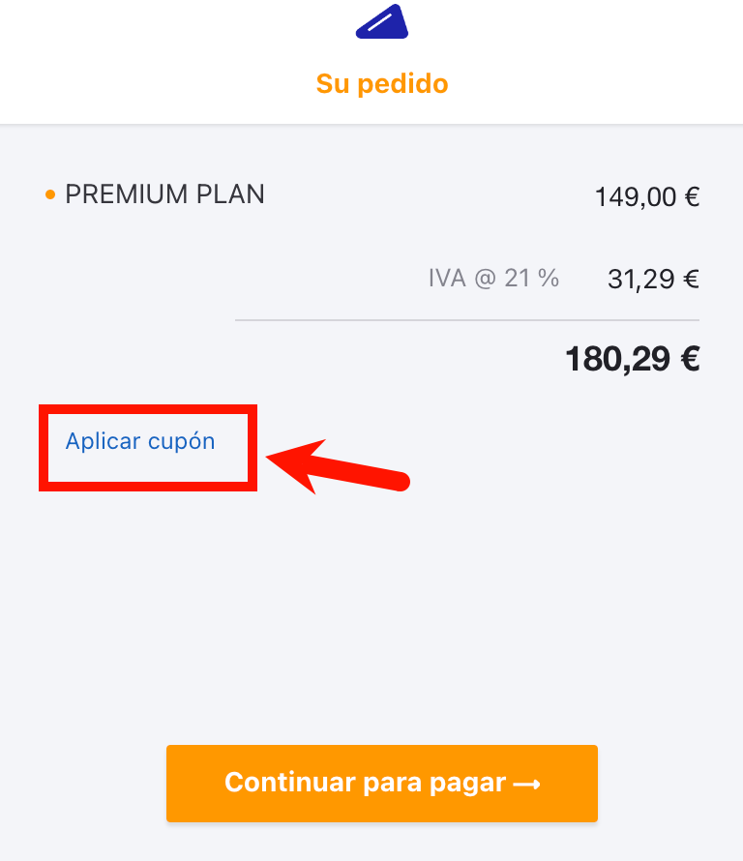
Task: Click the euro symbol of the 180,29 total
Action: [x=691, y=359]
